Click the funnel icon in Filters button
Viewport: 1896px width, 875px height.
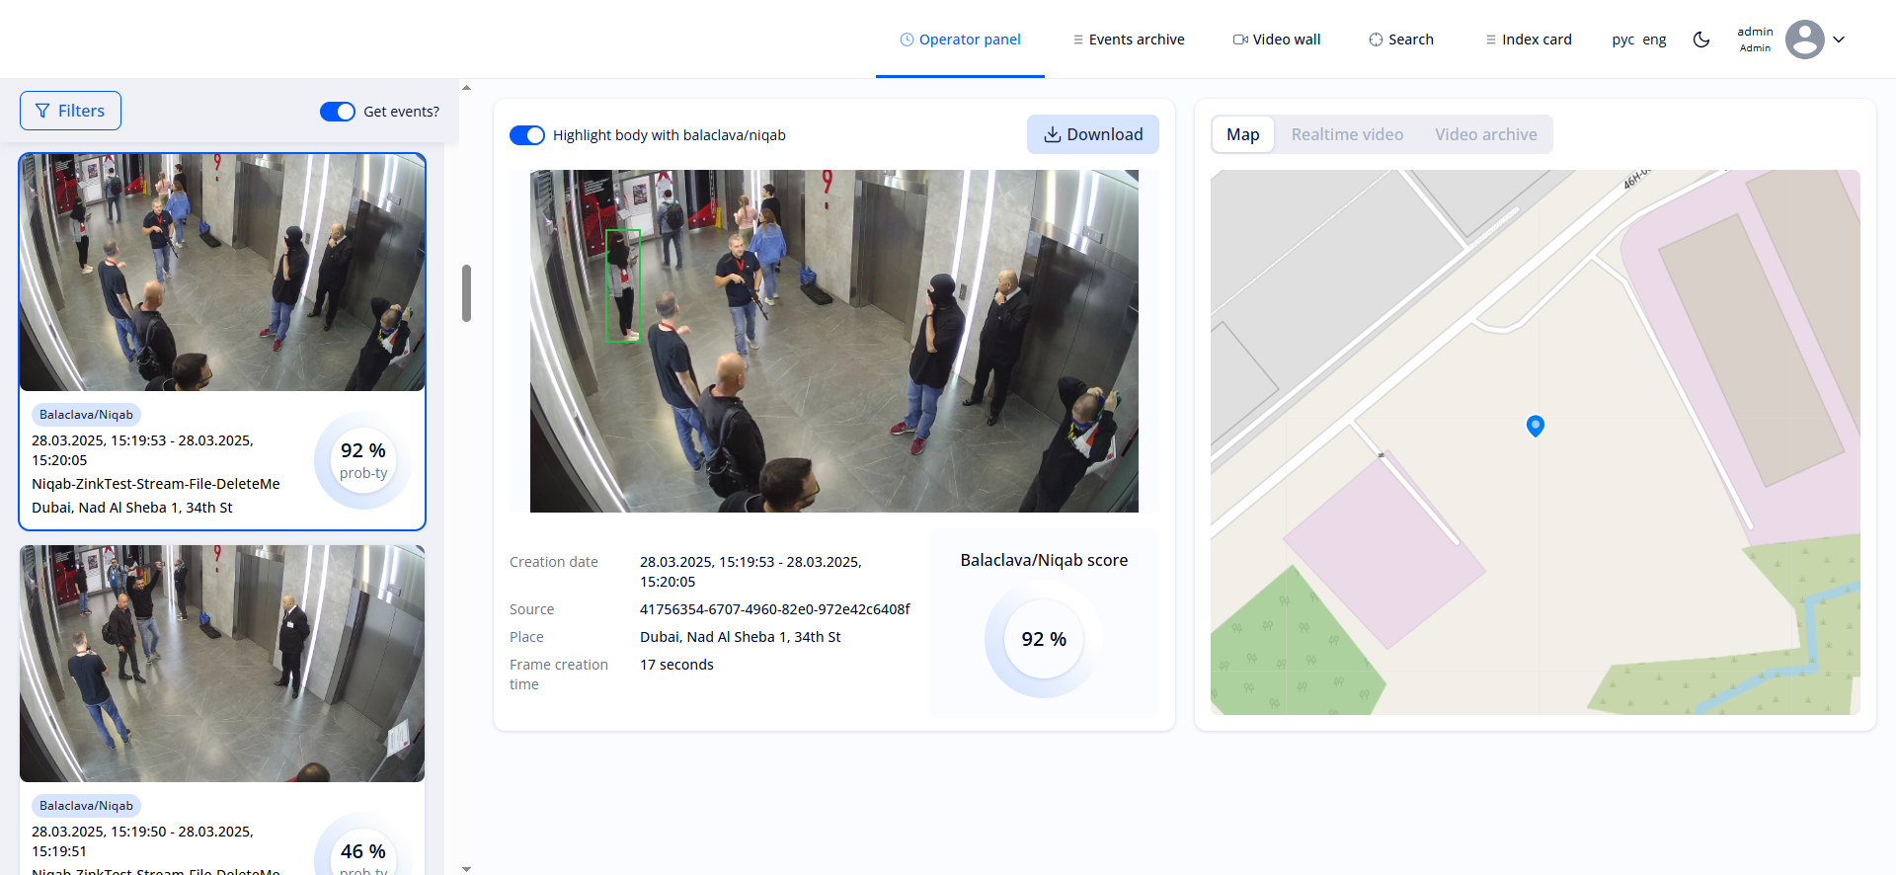[42, 111]
